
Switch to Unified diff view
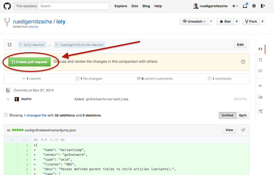tap(227, 115)
